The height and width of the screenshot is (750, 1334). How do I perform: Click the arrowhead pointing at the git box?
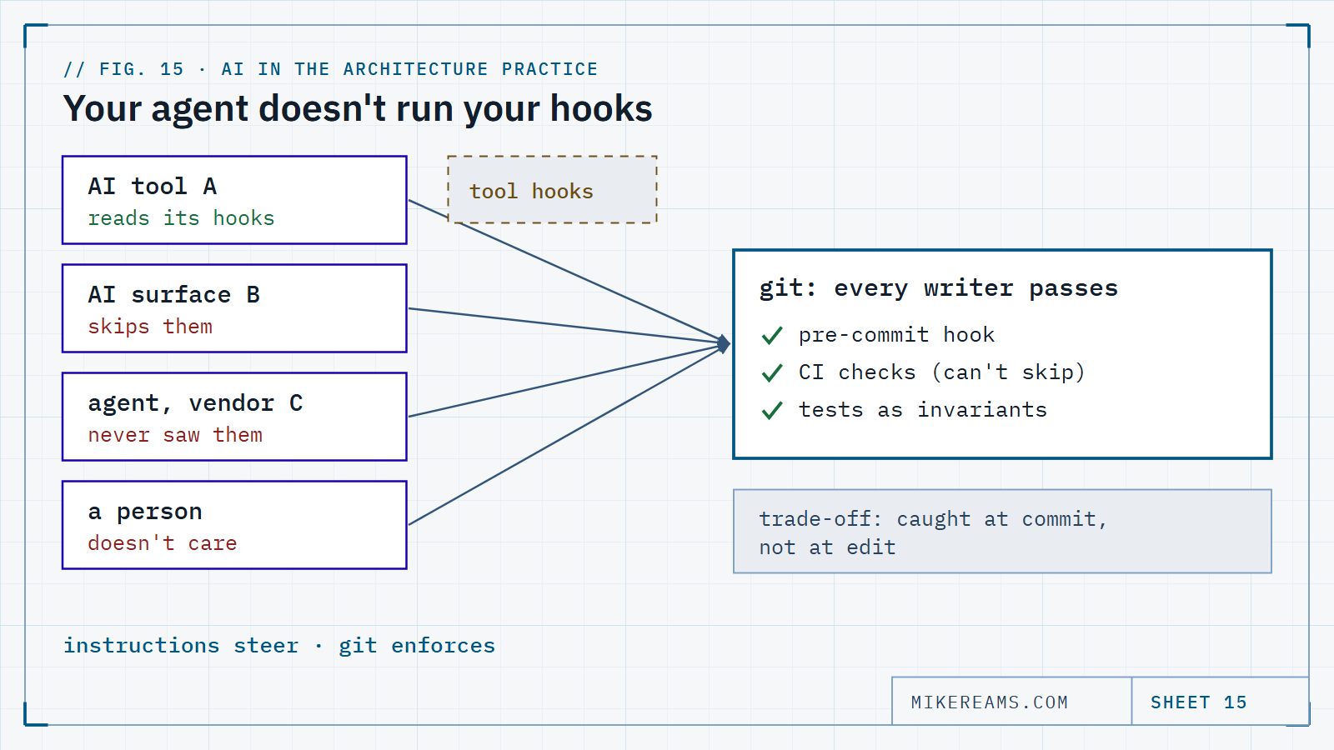click(x=724, y=343)
